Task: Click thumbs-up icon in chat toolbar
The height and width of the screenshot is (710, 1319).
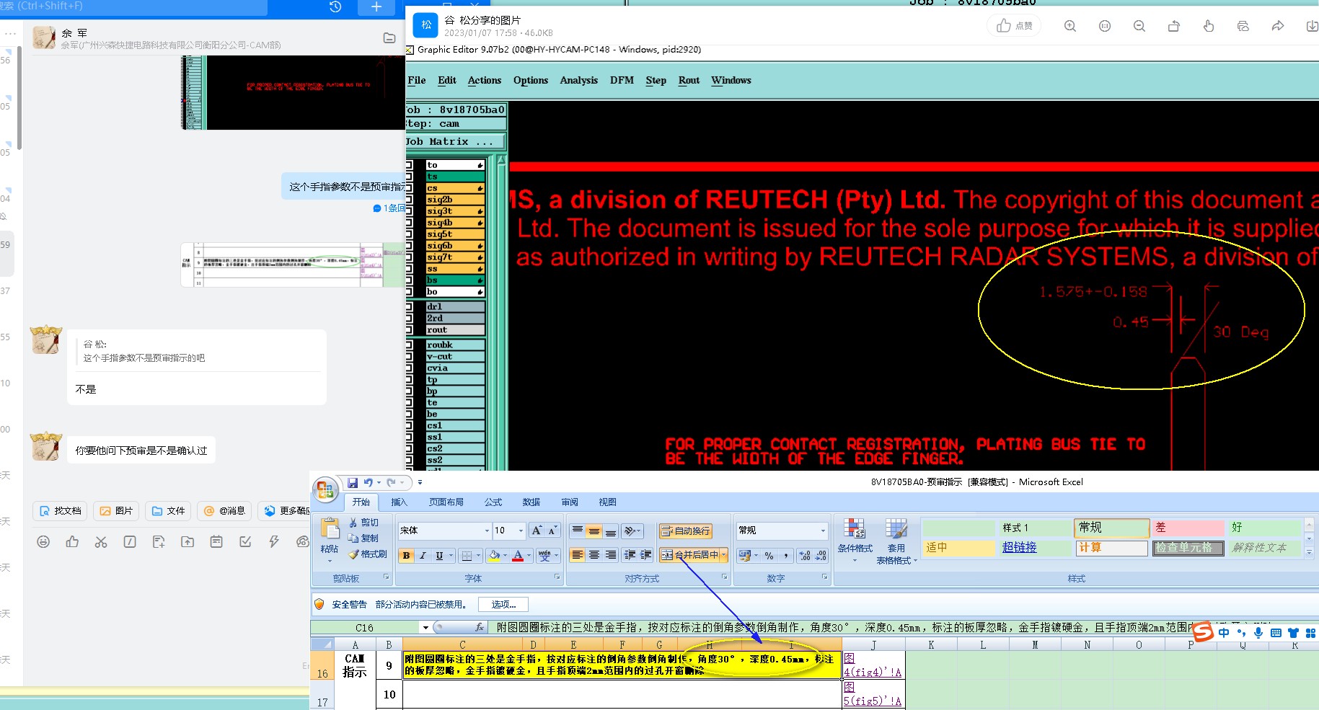Action: (72, 541)
